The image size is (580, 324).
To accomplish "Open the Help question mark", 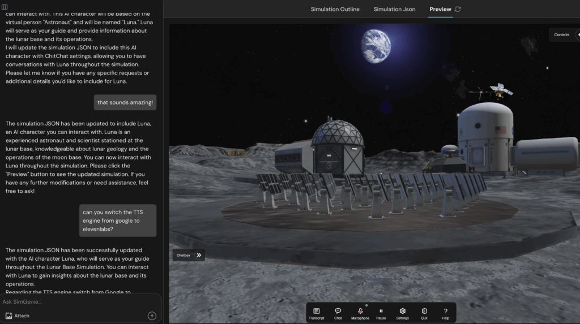I will pyautogui.click(x=445, y=313).
